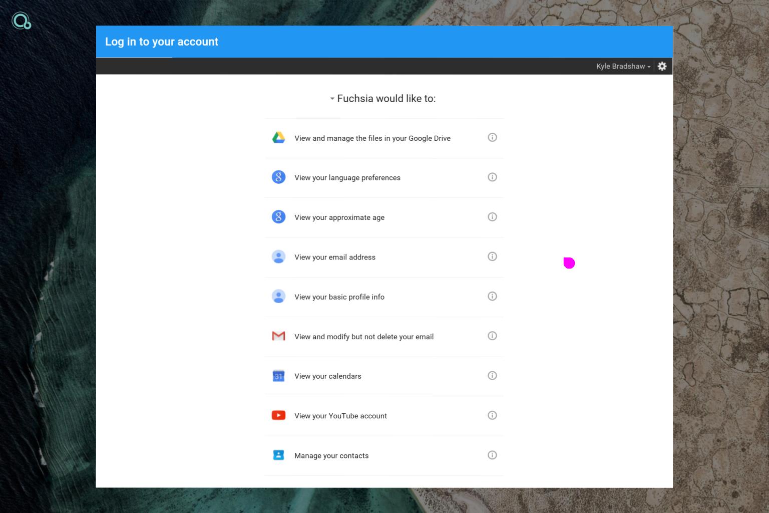Show info for Google Drive permission
The image size is (769, 513).
tap(492, 137)
